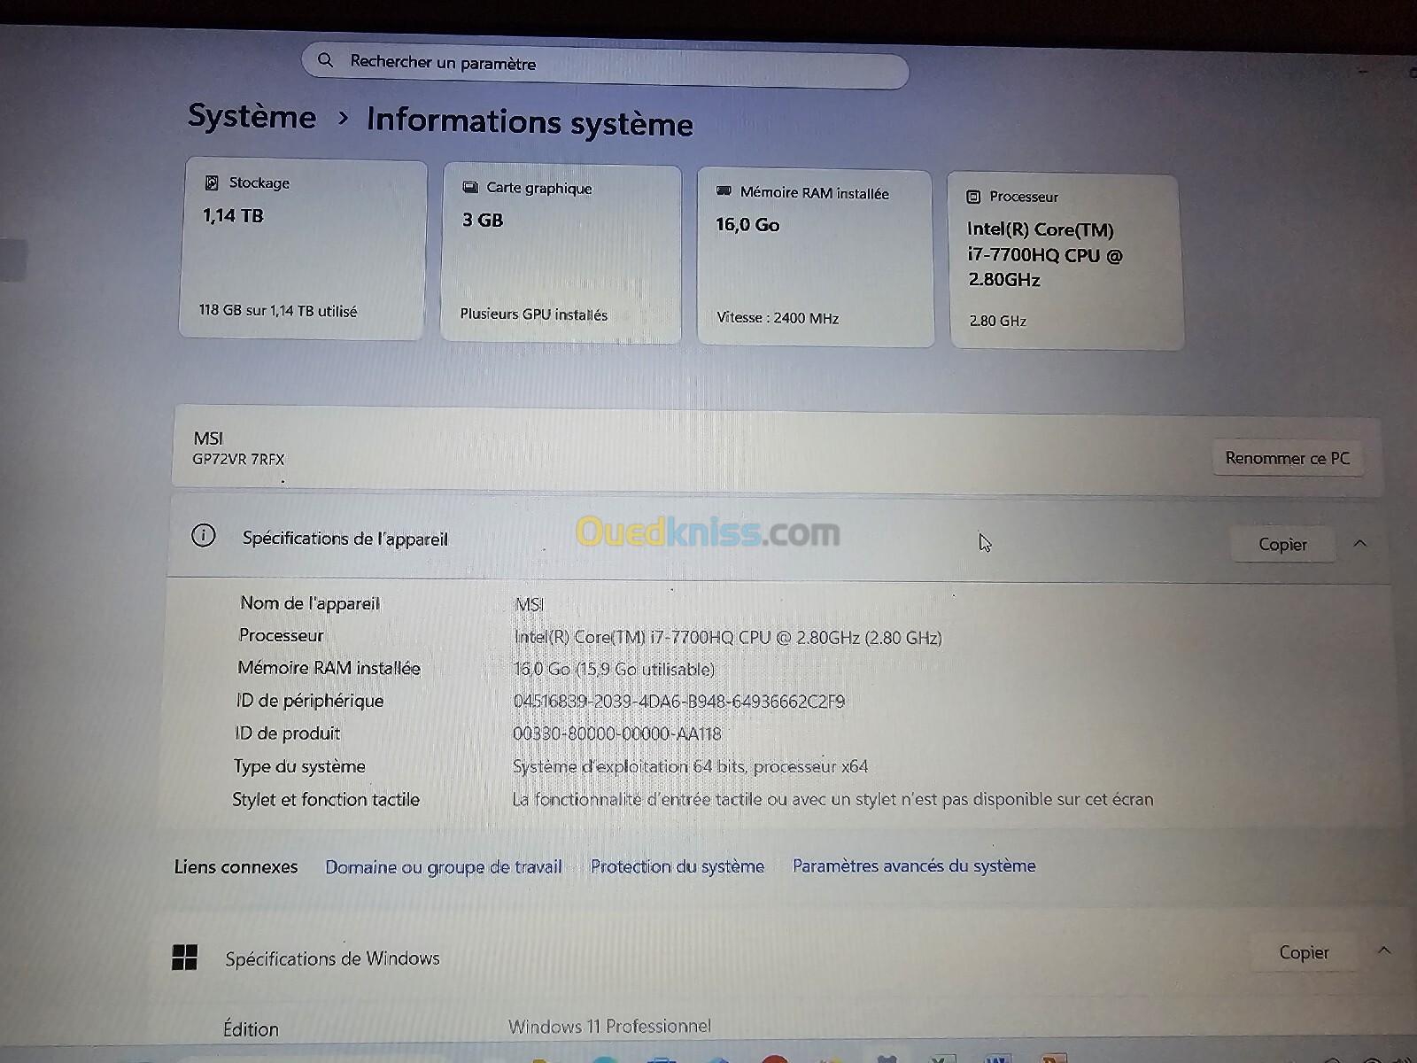
Task: Open Domaine ou groupe de travail link
Action: click(444, 866)
